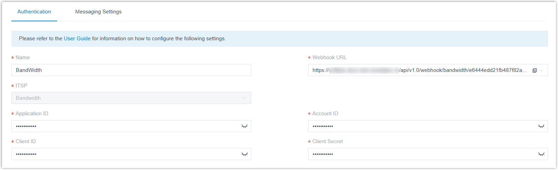The image size is (558, 170).
Task: Select the Client Secret label text
Action: point(327,141)
